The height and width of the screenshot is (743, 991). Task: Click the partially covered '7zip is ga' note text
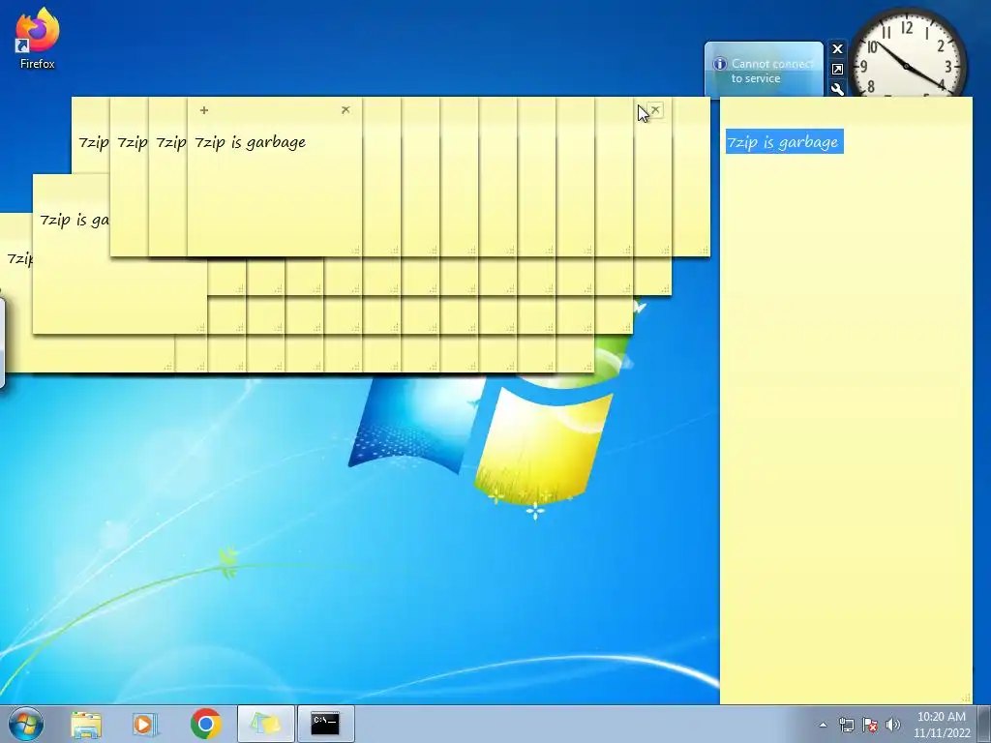74,220
